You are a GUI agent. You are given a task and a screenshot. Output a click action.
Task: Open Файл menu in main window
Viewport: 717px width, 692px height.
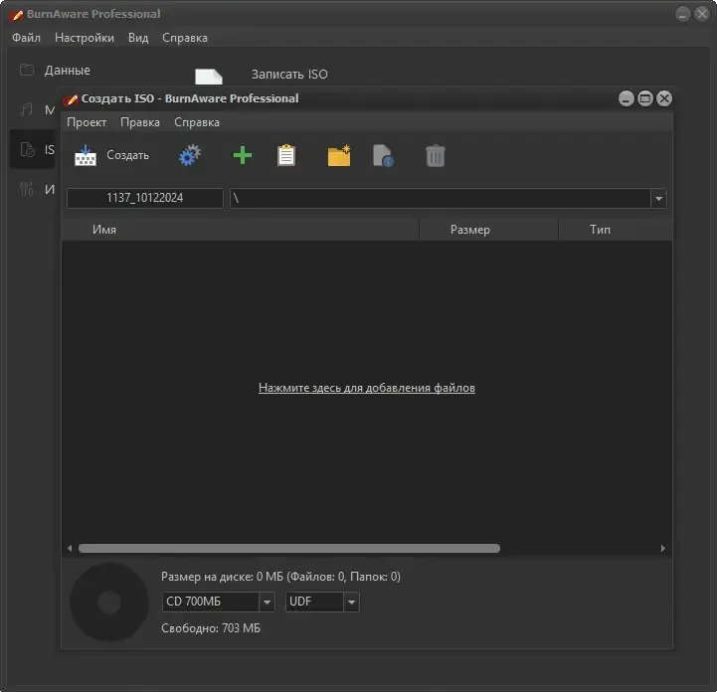(x=26, y=38)
